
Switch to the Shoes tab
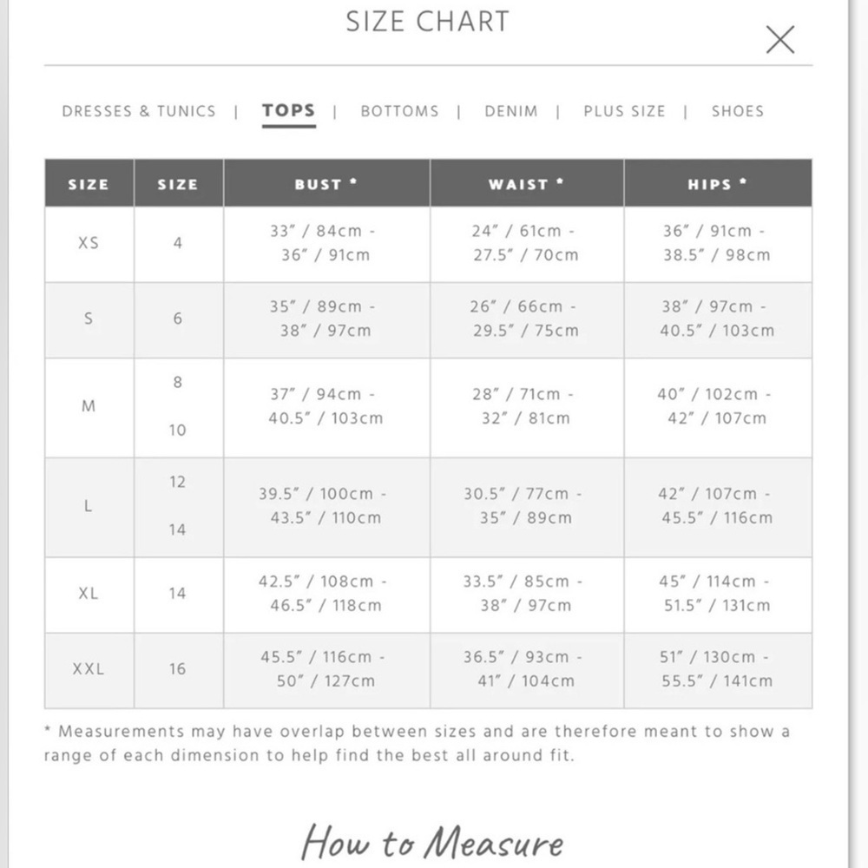point(737,111)
